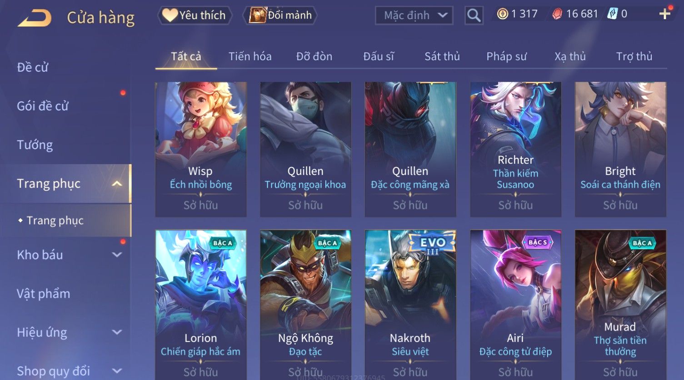Tap the red gem currency icon

pyautogui.click(x=557, y=14)
